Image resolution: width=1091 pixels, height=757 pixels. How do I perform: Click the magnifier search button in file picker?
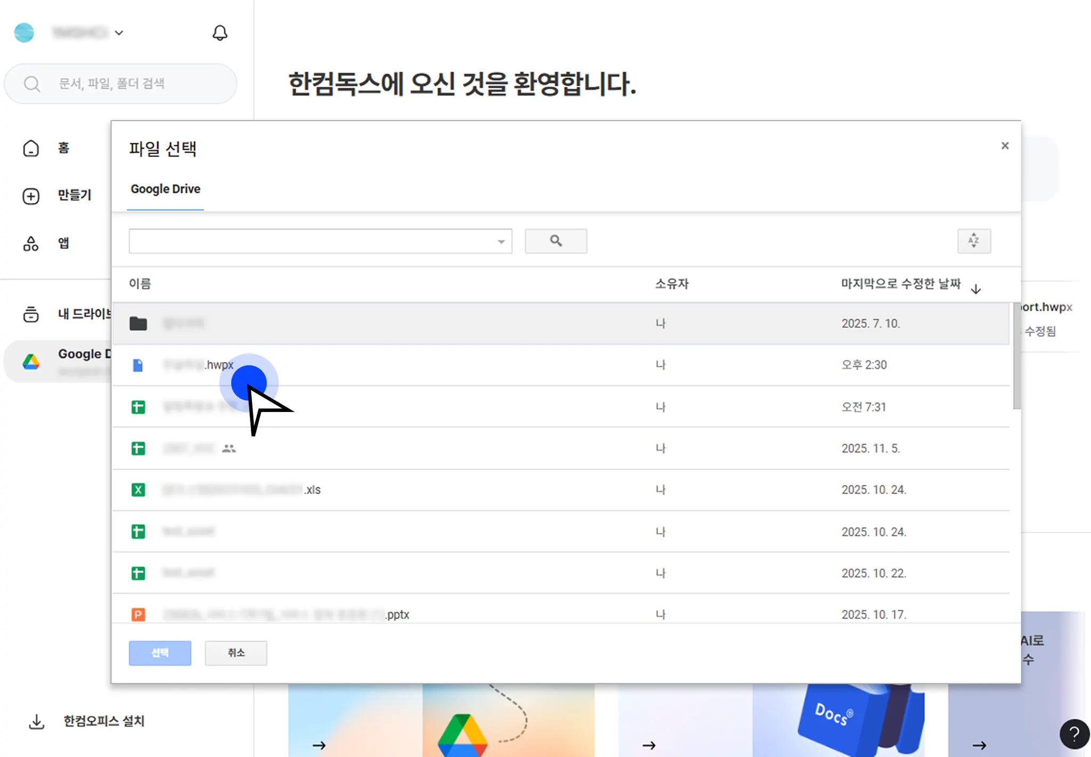pyautogui.click(x=556, y=241)
